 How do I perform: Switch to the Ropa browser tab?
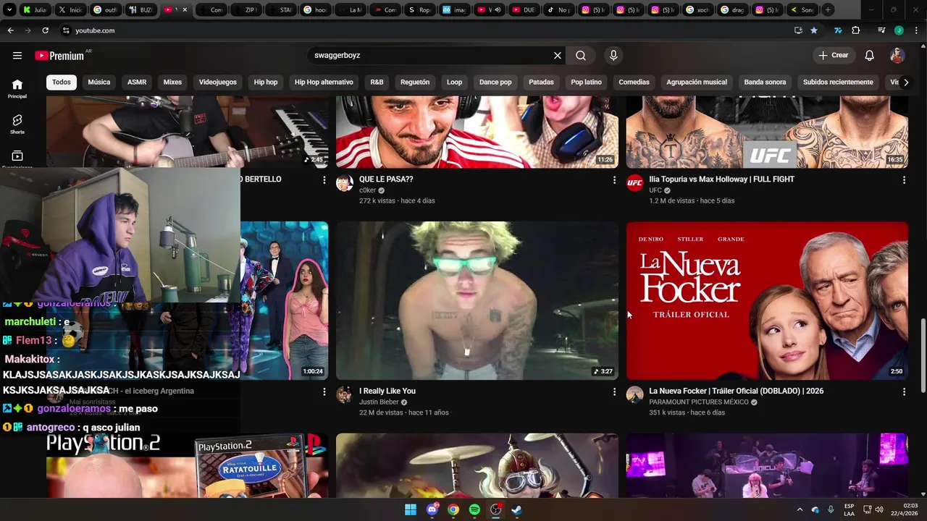420,10
